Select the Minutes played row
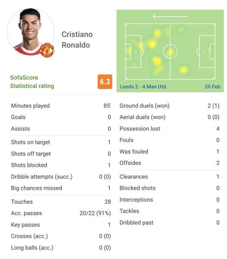 pyautogui.click(x=61, y=106)
